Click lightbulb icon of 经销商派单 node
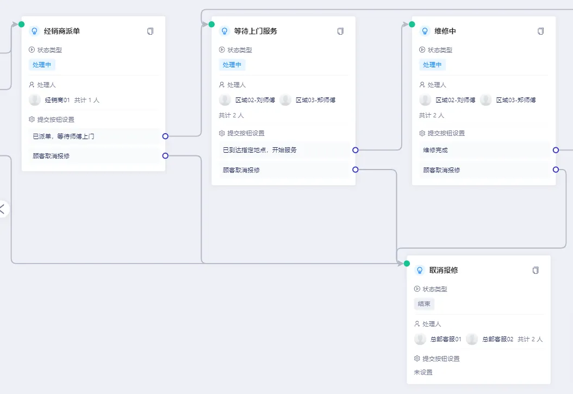Image resolution: width=573 pixels, height=394 pixels. (34, 31)
